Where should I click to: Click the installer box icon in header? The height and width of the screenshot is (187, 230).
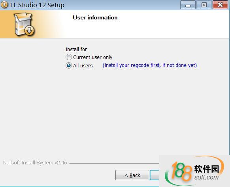click(24, 24)
